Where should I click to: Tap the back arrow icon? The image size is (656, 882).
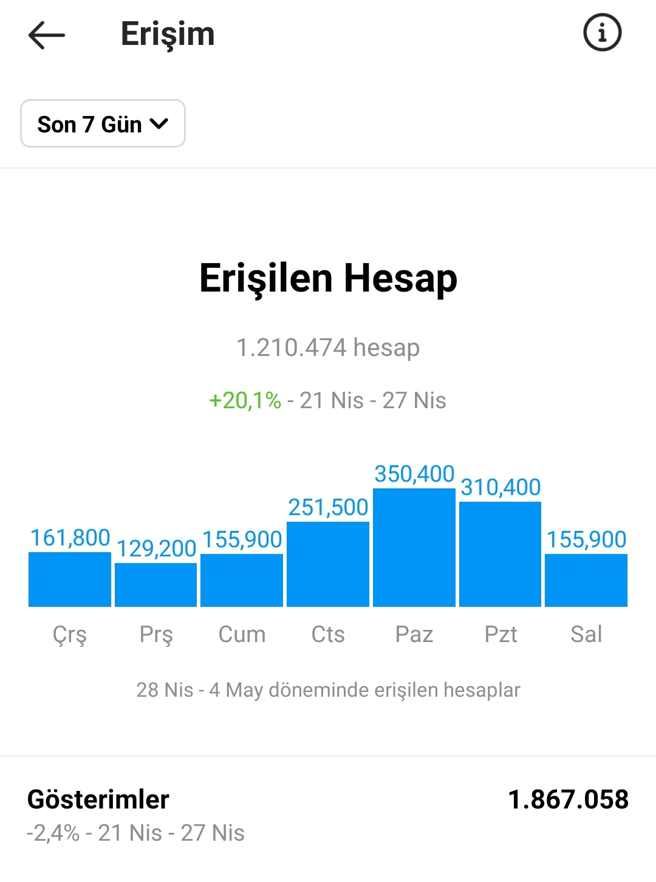click(x=47, y=35)
